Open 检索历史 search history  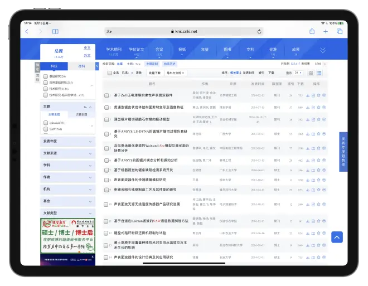pyautogui.click(x=170, y=64)
